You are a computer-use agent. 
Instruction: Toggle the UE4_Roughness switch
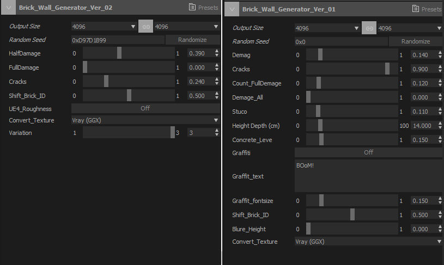[x=145, y=108]
